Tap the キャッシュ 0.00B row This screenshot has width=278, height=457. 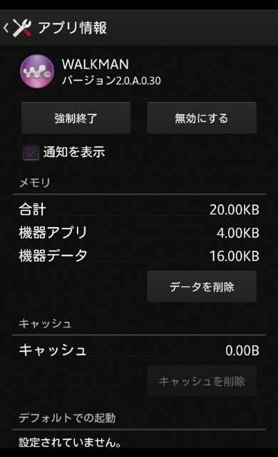(x=139, y=350)
